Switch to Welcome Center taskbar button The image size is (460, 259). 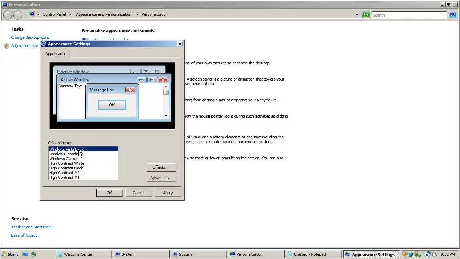[84, 254]
